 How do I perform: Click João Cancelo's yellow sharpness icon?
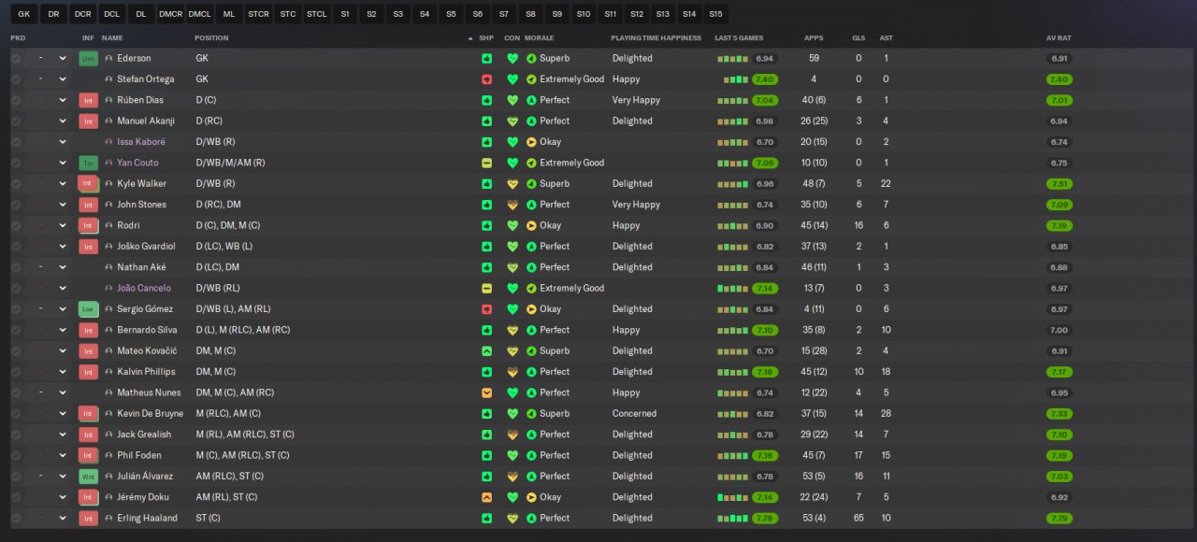point(487,288)
